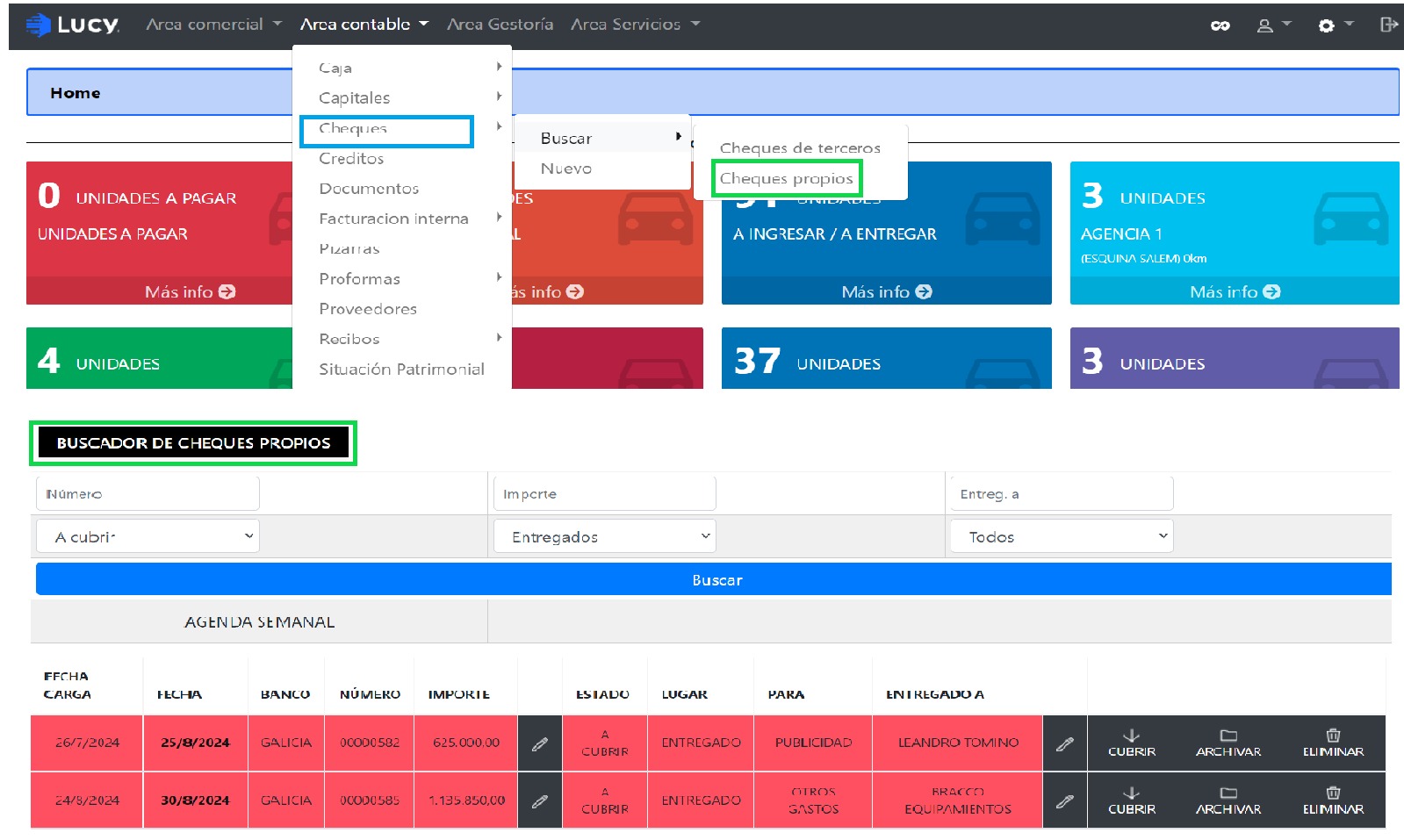Open the infinity link icon in the navbar
Viewport: 1404px width, 840px height.
1220,25
